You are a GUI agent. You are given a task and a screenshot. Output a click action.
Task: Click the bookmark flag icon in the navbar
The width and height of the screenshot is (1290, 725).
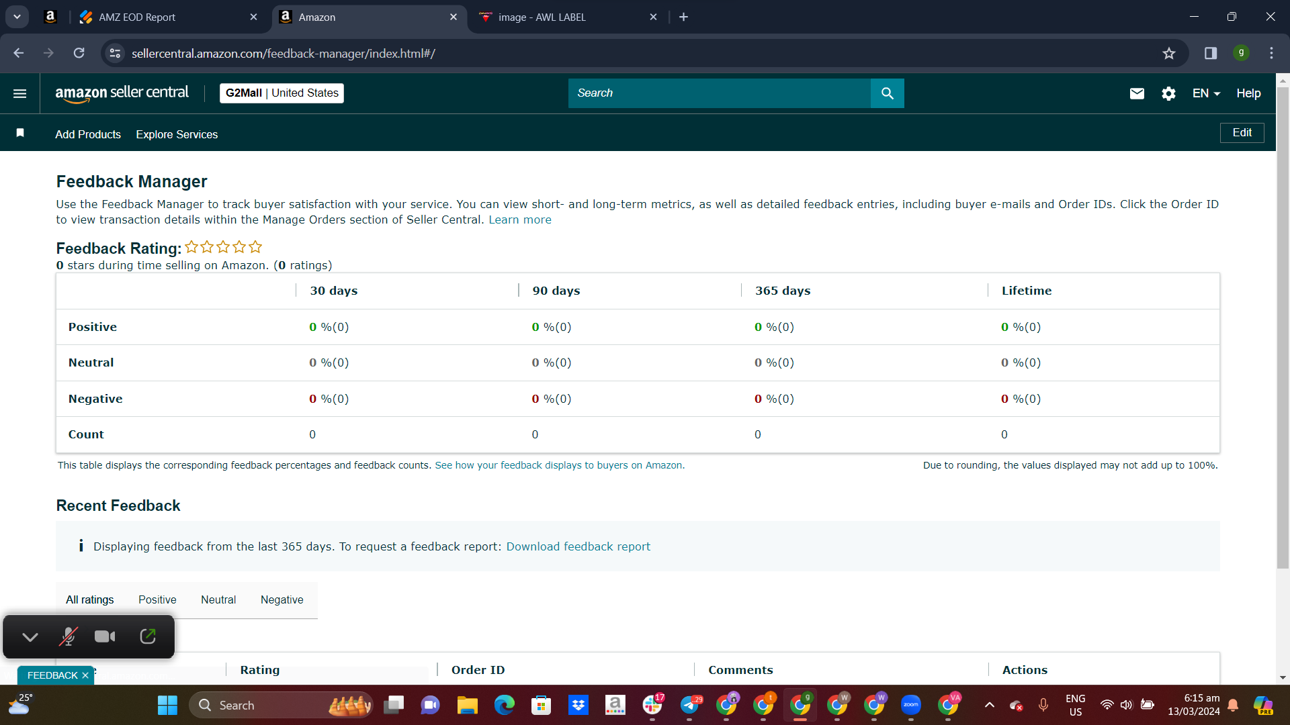coord(20,133)
